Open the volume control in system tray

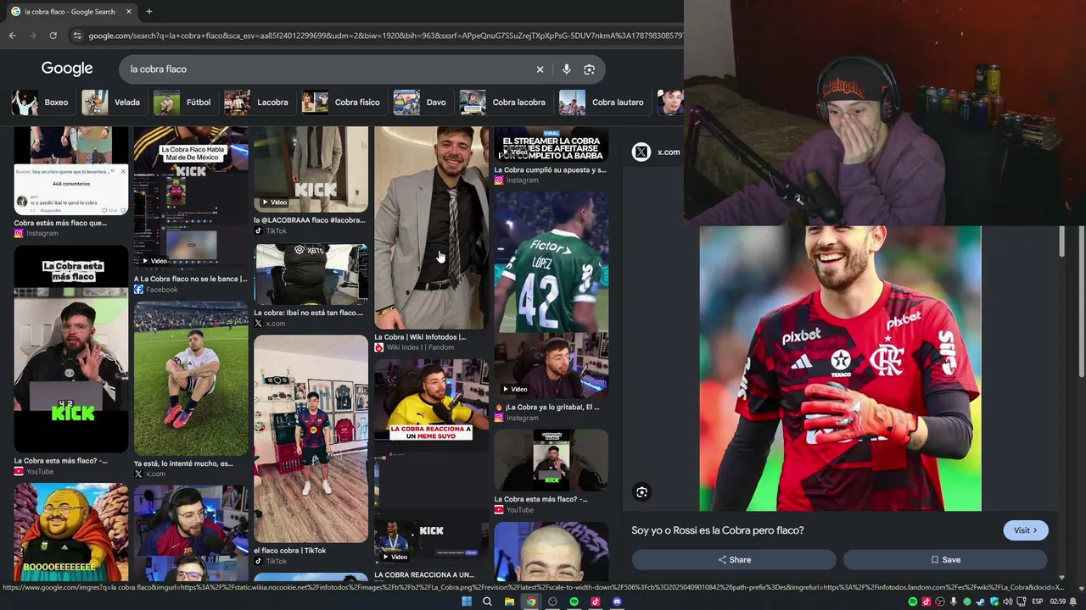click(1007, 602)
